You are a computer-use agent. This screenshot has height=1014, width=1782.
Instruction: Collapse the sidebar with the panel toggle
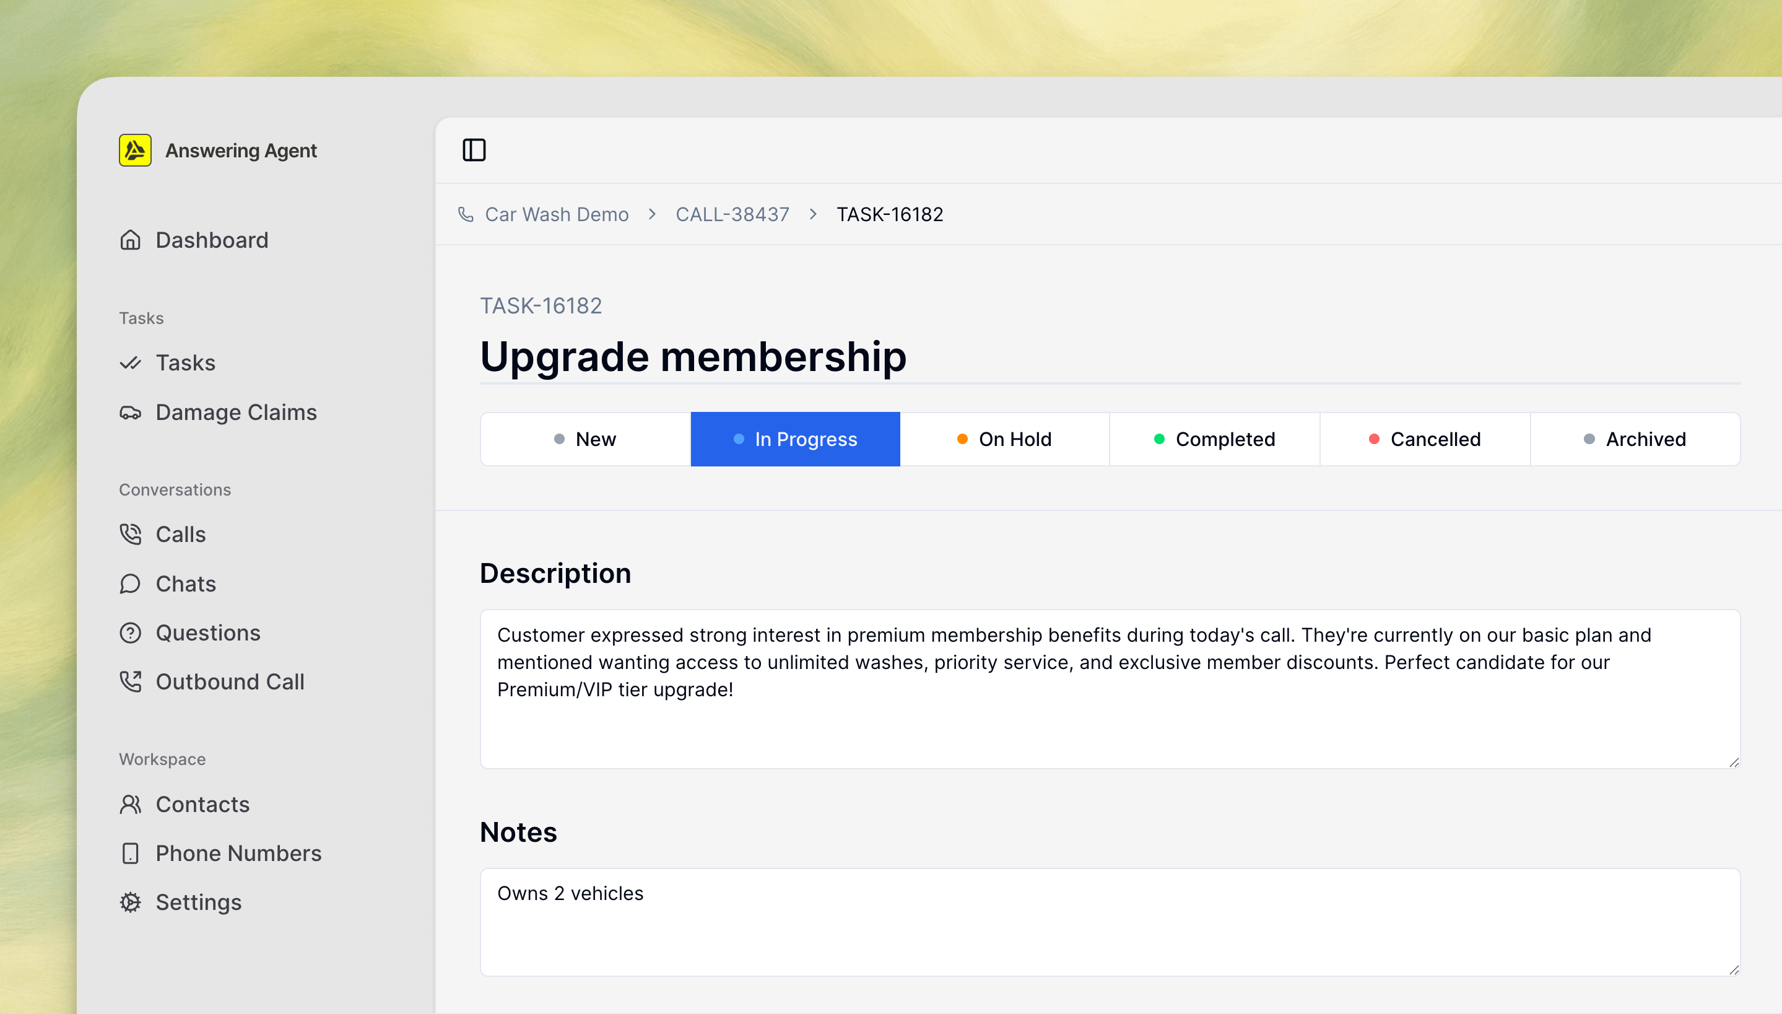[x=476, y=150]
